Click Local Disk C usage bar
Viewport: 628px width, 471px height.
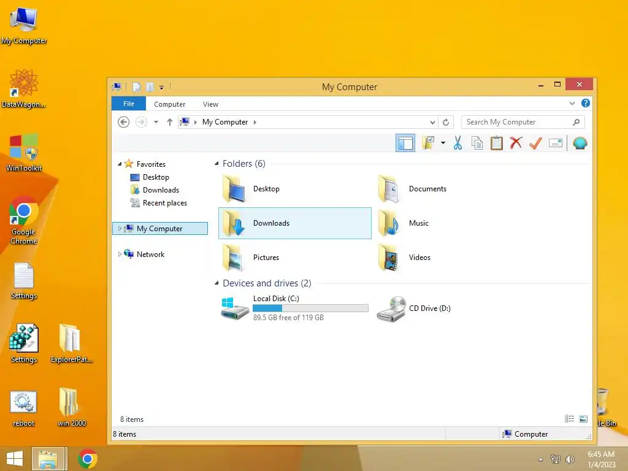coord(310,308)
